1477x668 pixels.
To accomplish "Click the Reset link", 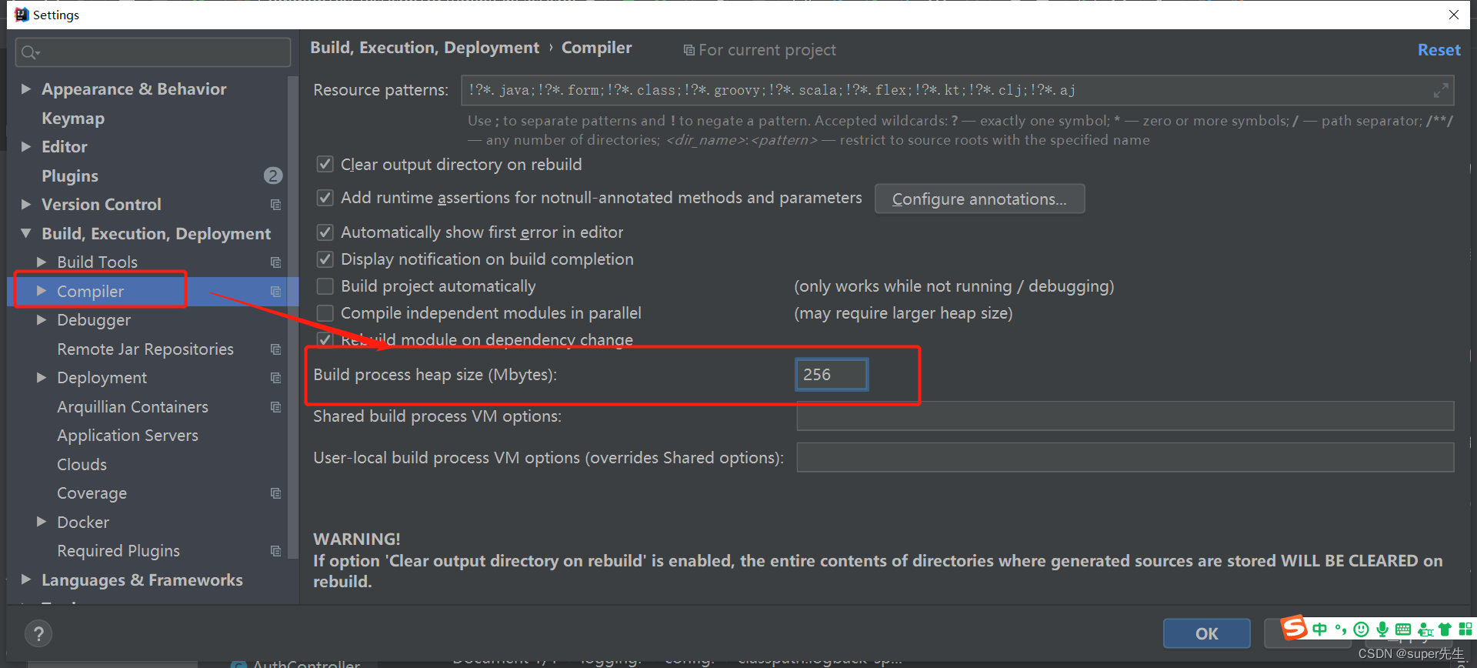I will tap(1439, 50).
